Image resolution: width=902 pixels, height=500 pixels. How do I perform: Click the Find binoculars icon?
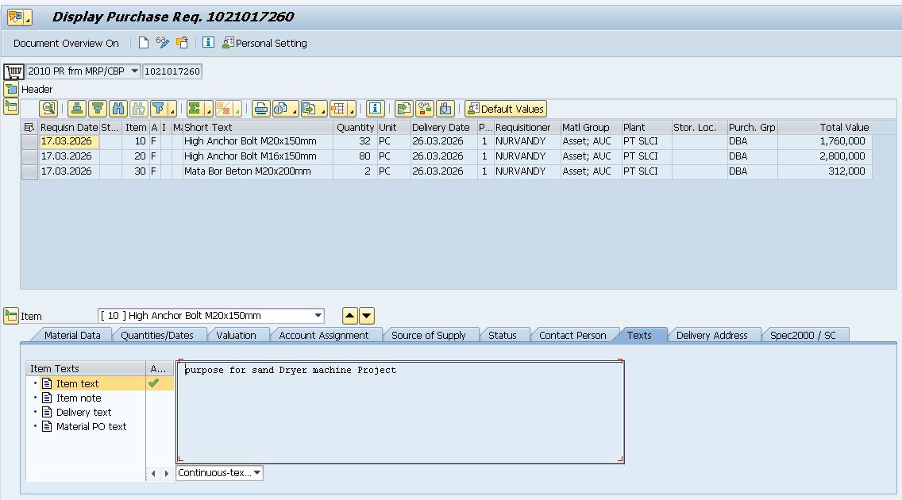coord(118,109)
